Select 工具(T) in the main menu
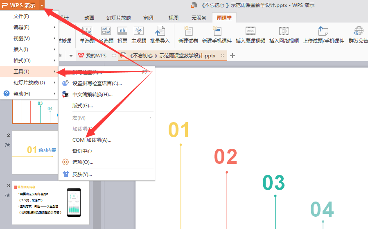 click(29, 71)
